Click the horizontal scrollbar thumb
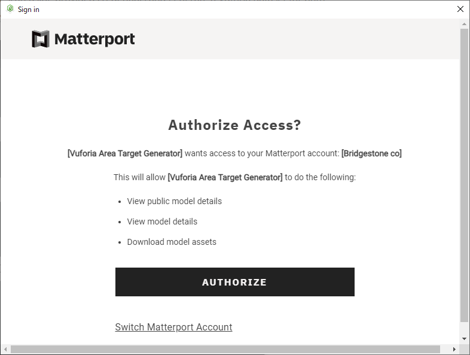Image resolution: width=470 pixels, height=355 pixels. [225, 349]
